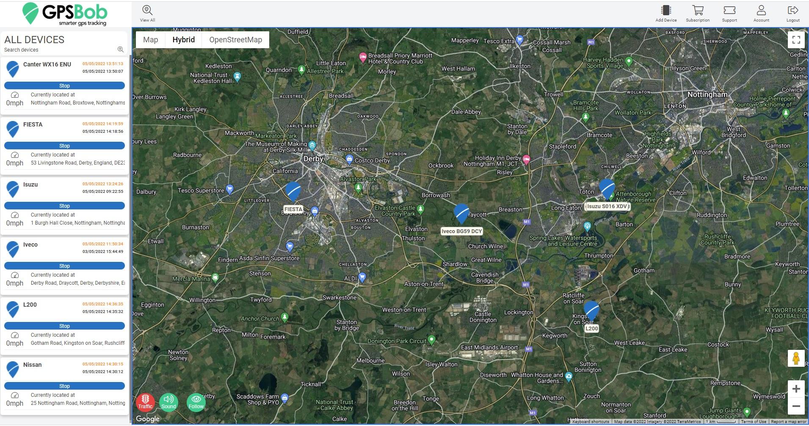Image resolution: width=809 pixels, height=426 pixels.
Task: Open the Support ticket icon
Action: click(x=729, y=10)
